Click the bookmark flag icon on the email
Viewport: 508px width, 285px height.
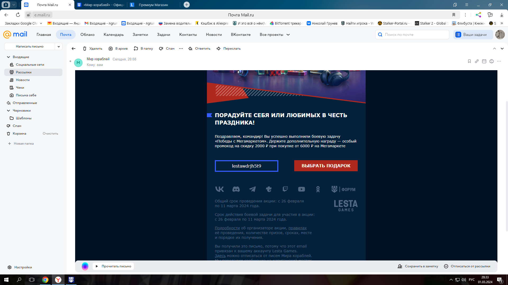pyautogui.click(x=469, y=61)
